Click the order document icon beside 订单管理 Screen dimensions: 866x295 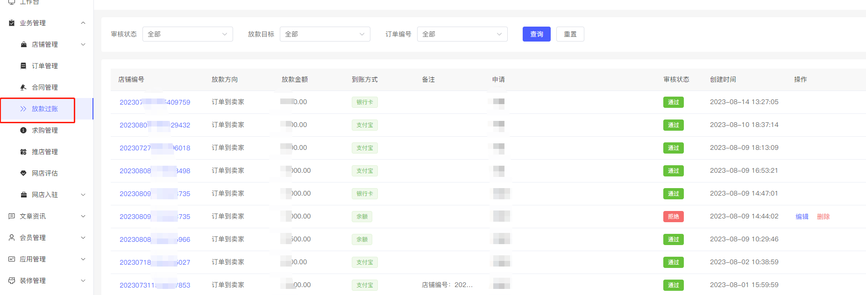click(x=23, y=66)
